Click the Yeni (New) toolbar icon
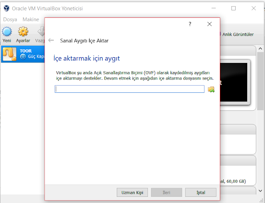 click(7, 31)
